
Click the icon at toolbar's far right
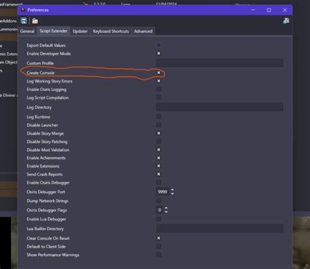tap(286, 21)
